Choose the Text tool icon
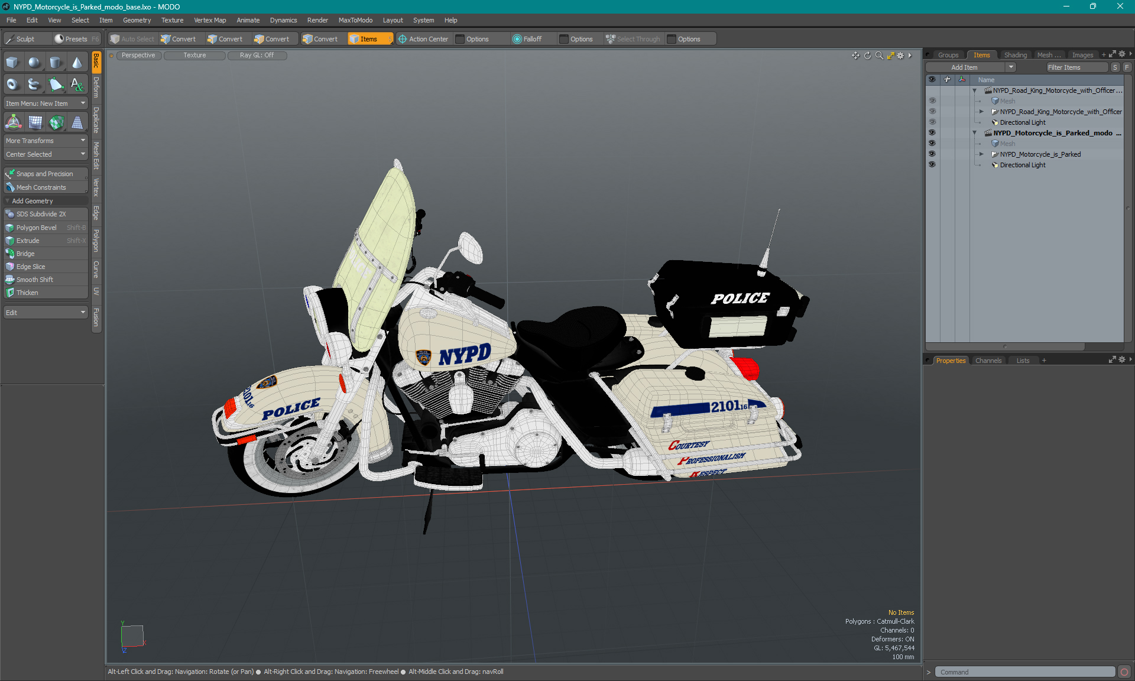The height and width of the screenshot is (681, 1135). pos(77,85)
